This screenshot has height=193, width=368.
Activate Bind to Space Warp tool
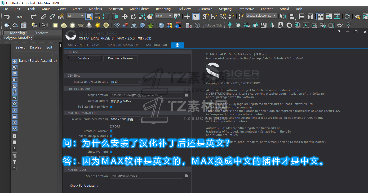point(61,16)
